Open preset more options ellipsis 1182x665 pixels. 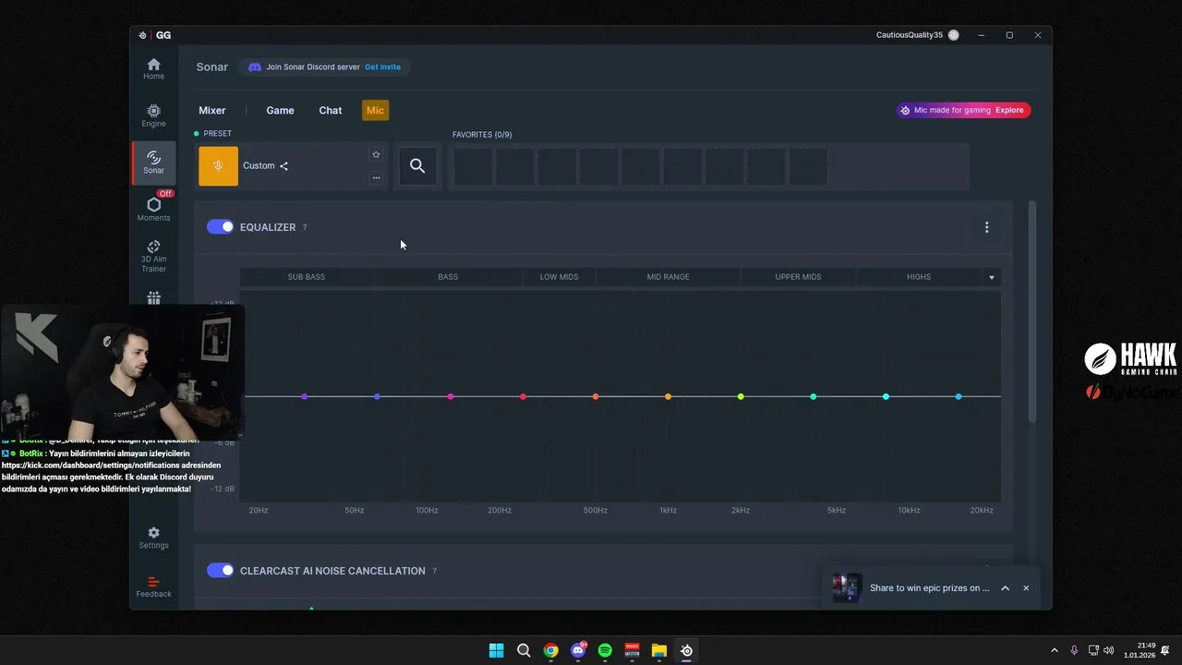[x=376, y=177]
